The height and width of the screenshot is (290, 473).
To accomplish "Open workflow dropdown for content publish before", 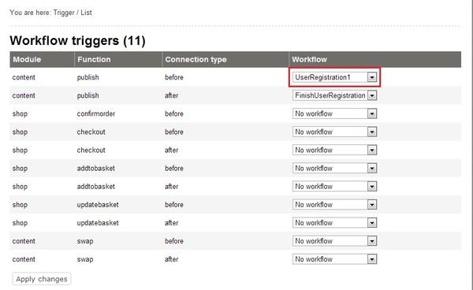I will point(334,77).
